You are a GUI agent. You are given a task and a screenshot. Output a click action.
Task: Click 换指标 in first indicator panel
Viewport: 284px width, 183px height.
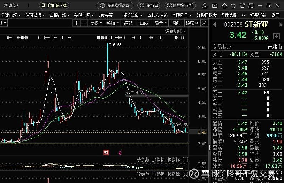tap(174, 160)
